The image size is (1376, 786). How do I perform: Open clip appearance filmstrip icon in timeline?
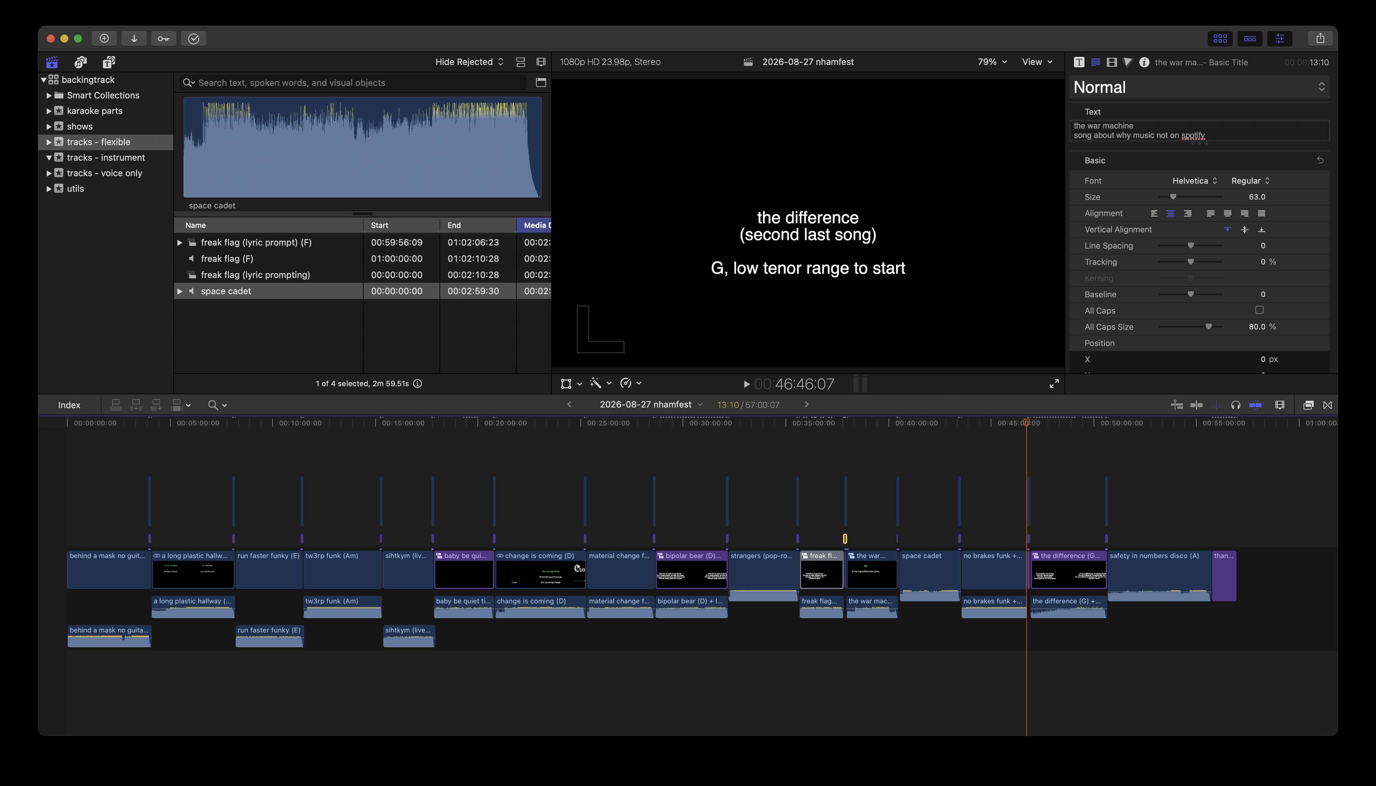tap(1279, 405)
